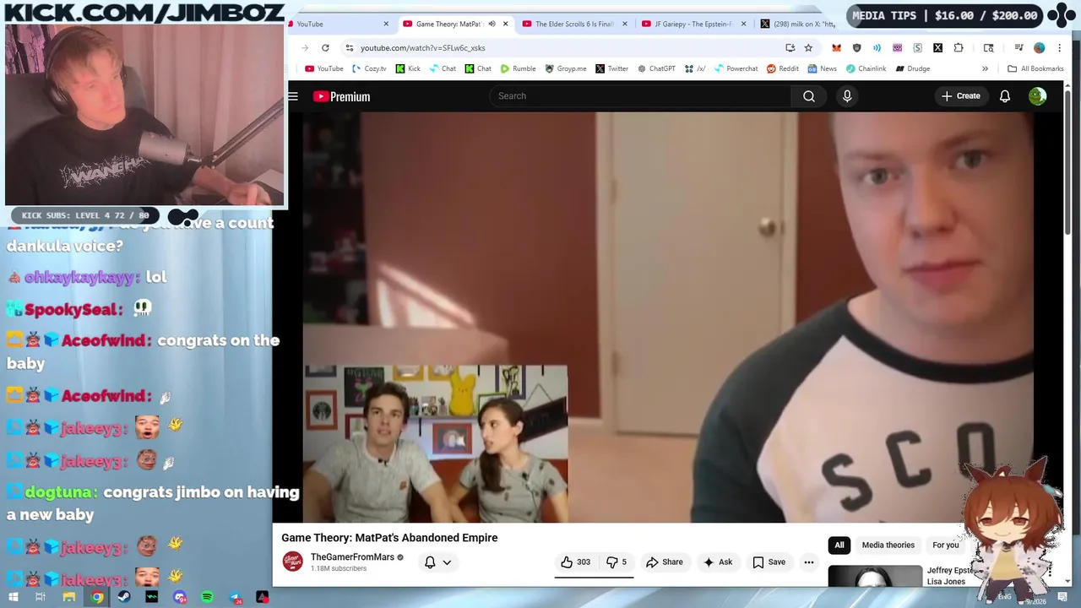Select the For you filter chip

pos(946,545)
